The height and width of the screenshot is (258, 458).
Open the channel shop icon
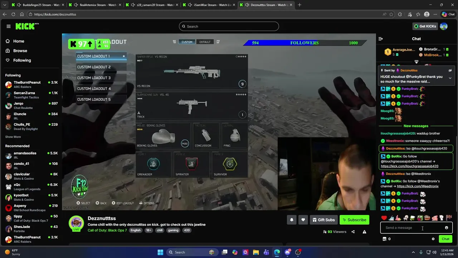(384, 239)
